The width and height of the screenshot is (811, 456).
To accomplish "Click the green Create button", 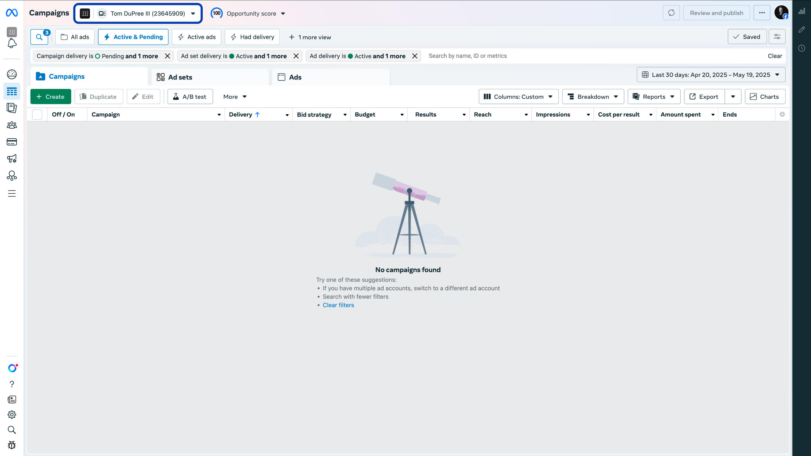I will [51, 97].
